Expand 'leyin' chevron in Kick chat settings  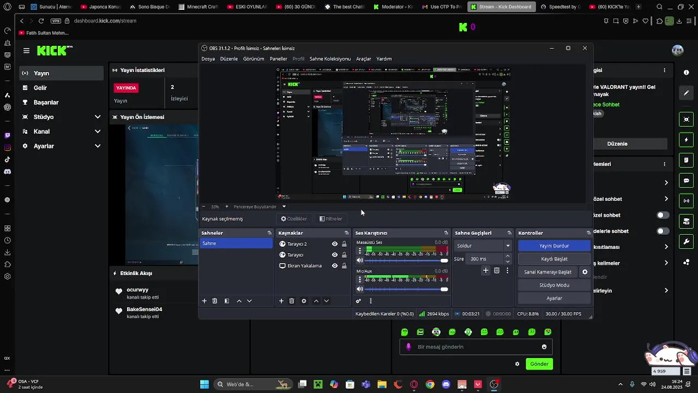pyautogui.click(x=666, y=290)
